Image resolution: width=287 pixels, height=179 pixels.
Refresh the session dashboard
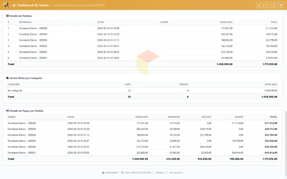tap(259, 5)
